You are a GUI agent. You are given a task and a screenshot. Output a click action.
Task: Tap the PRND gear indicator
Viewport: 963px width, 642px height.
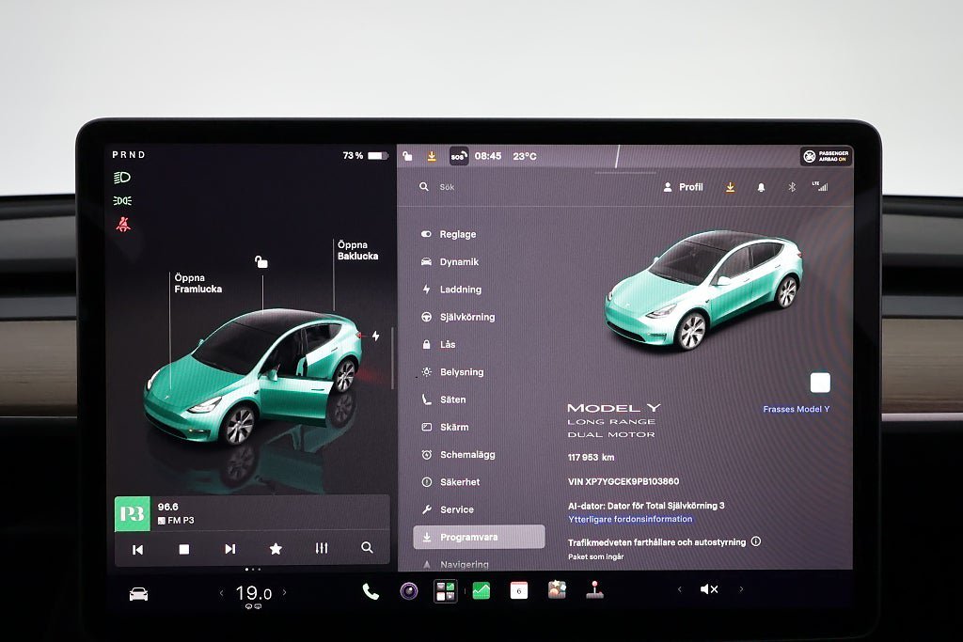pyautogui.click(x=128, y=155)
